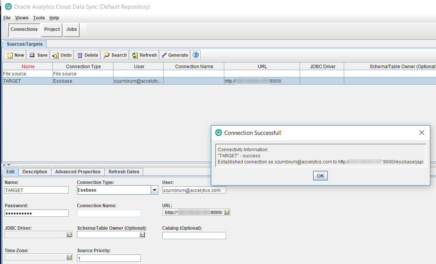The height and width of the screenshot is (264, 436).
Task: Click the New connection toolbar icon
Action: click(x=15, y=55)
